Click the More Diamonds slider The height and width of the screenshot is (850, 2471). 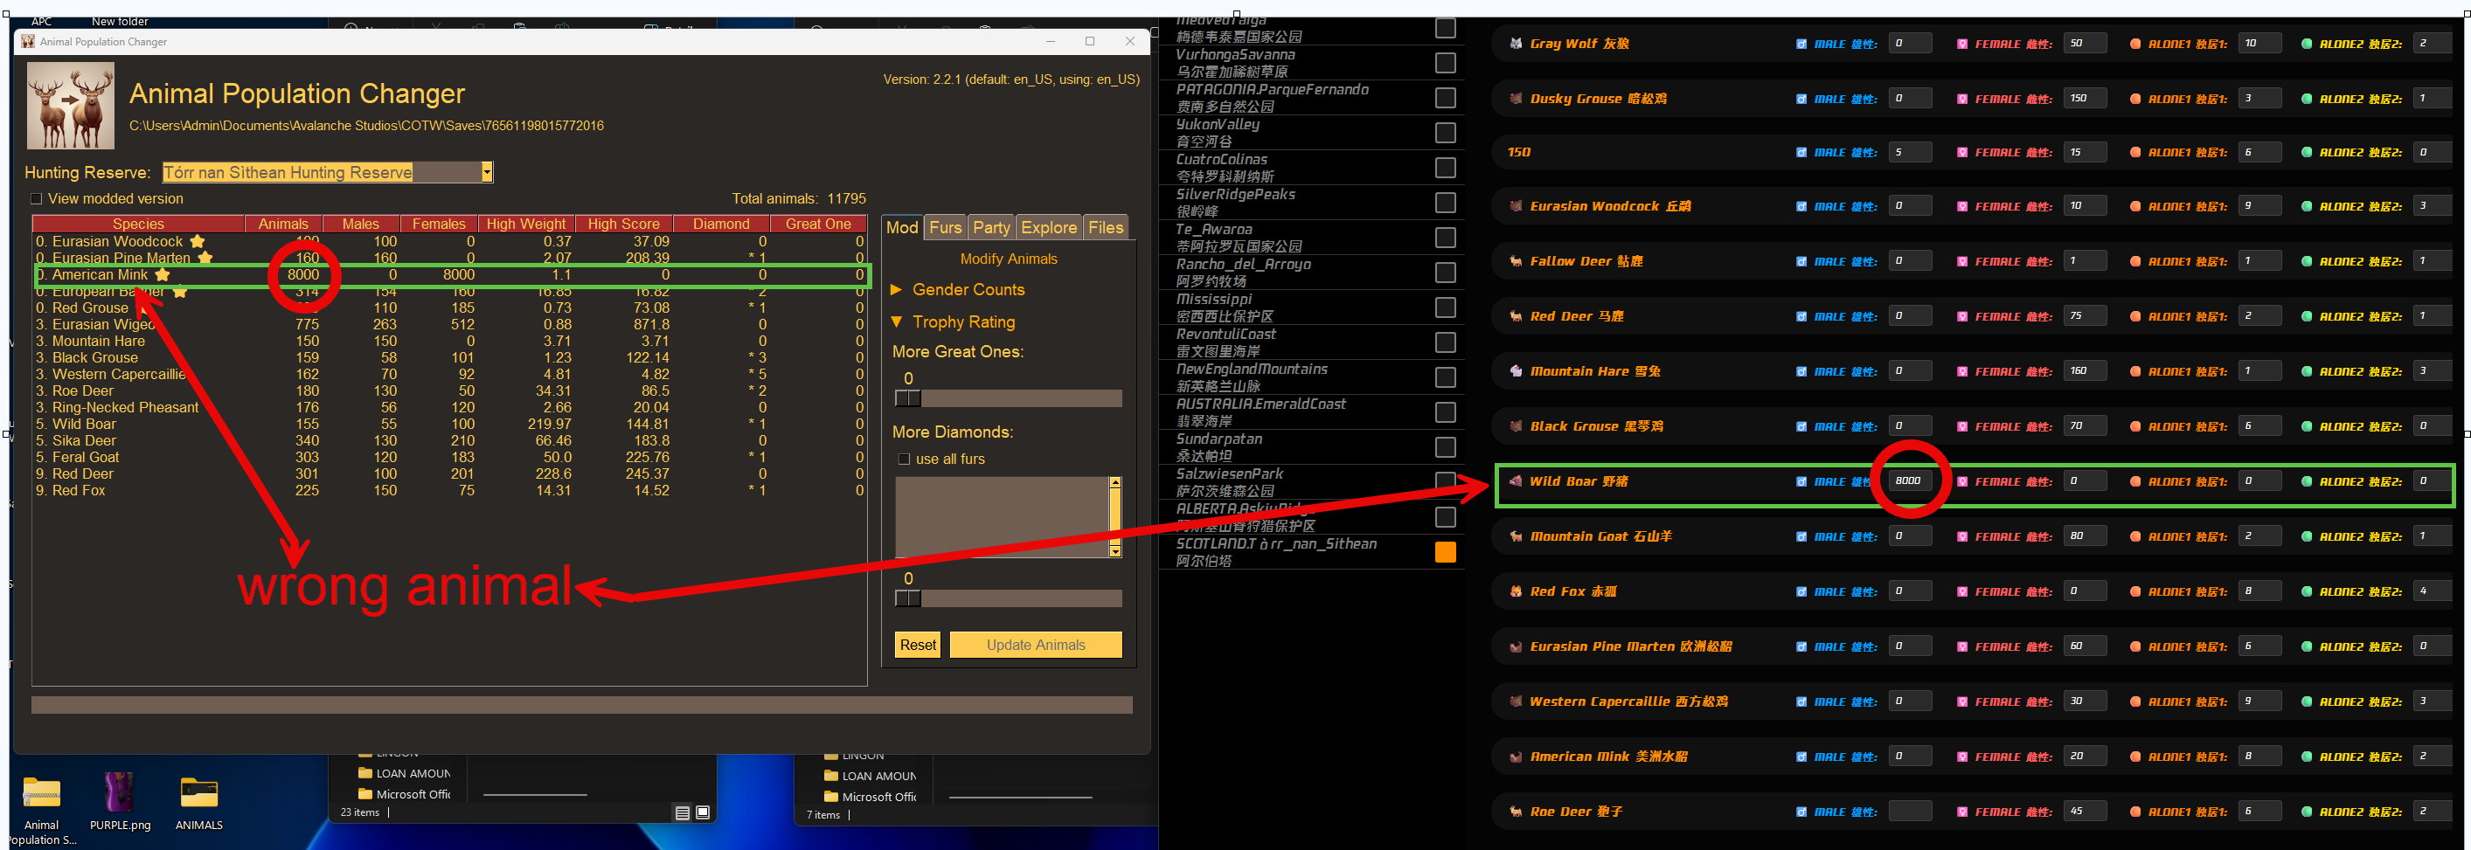(1008, 598)
